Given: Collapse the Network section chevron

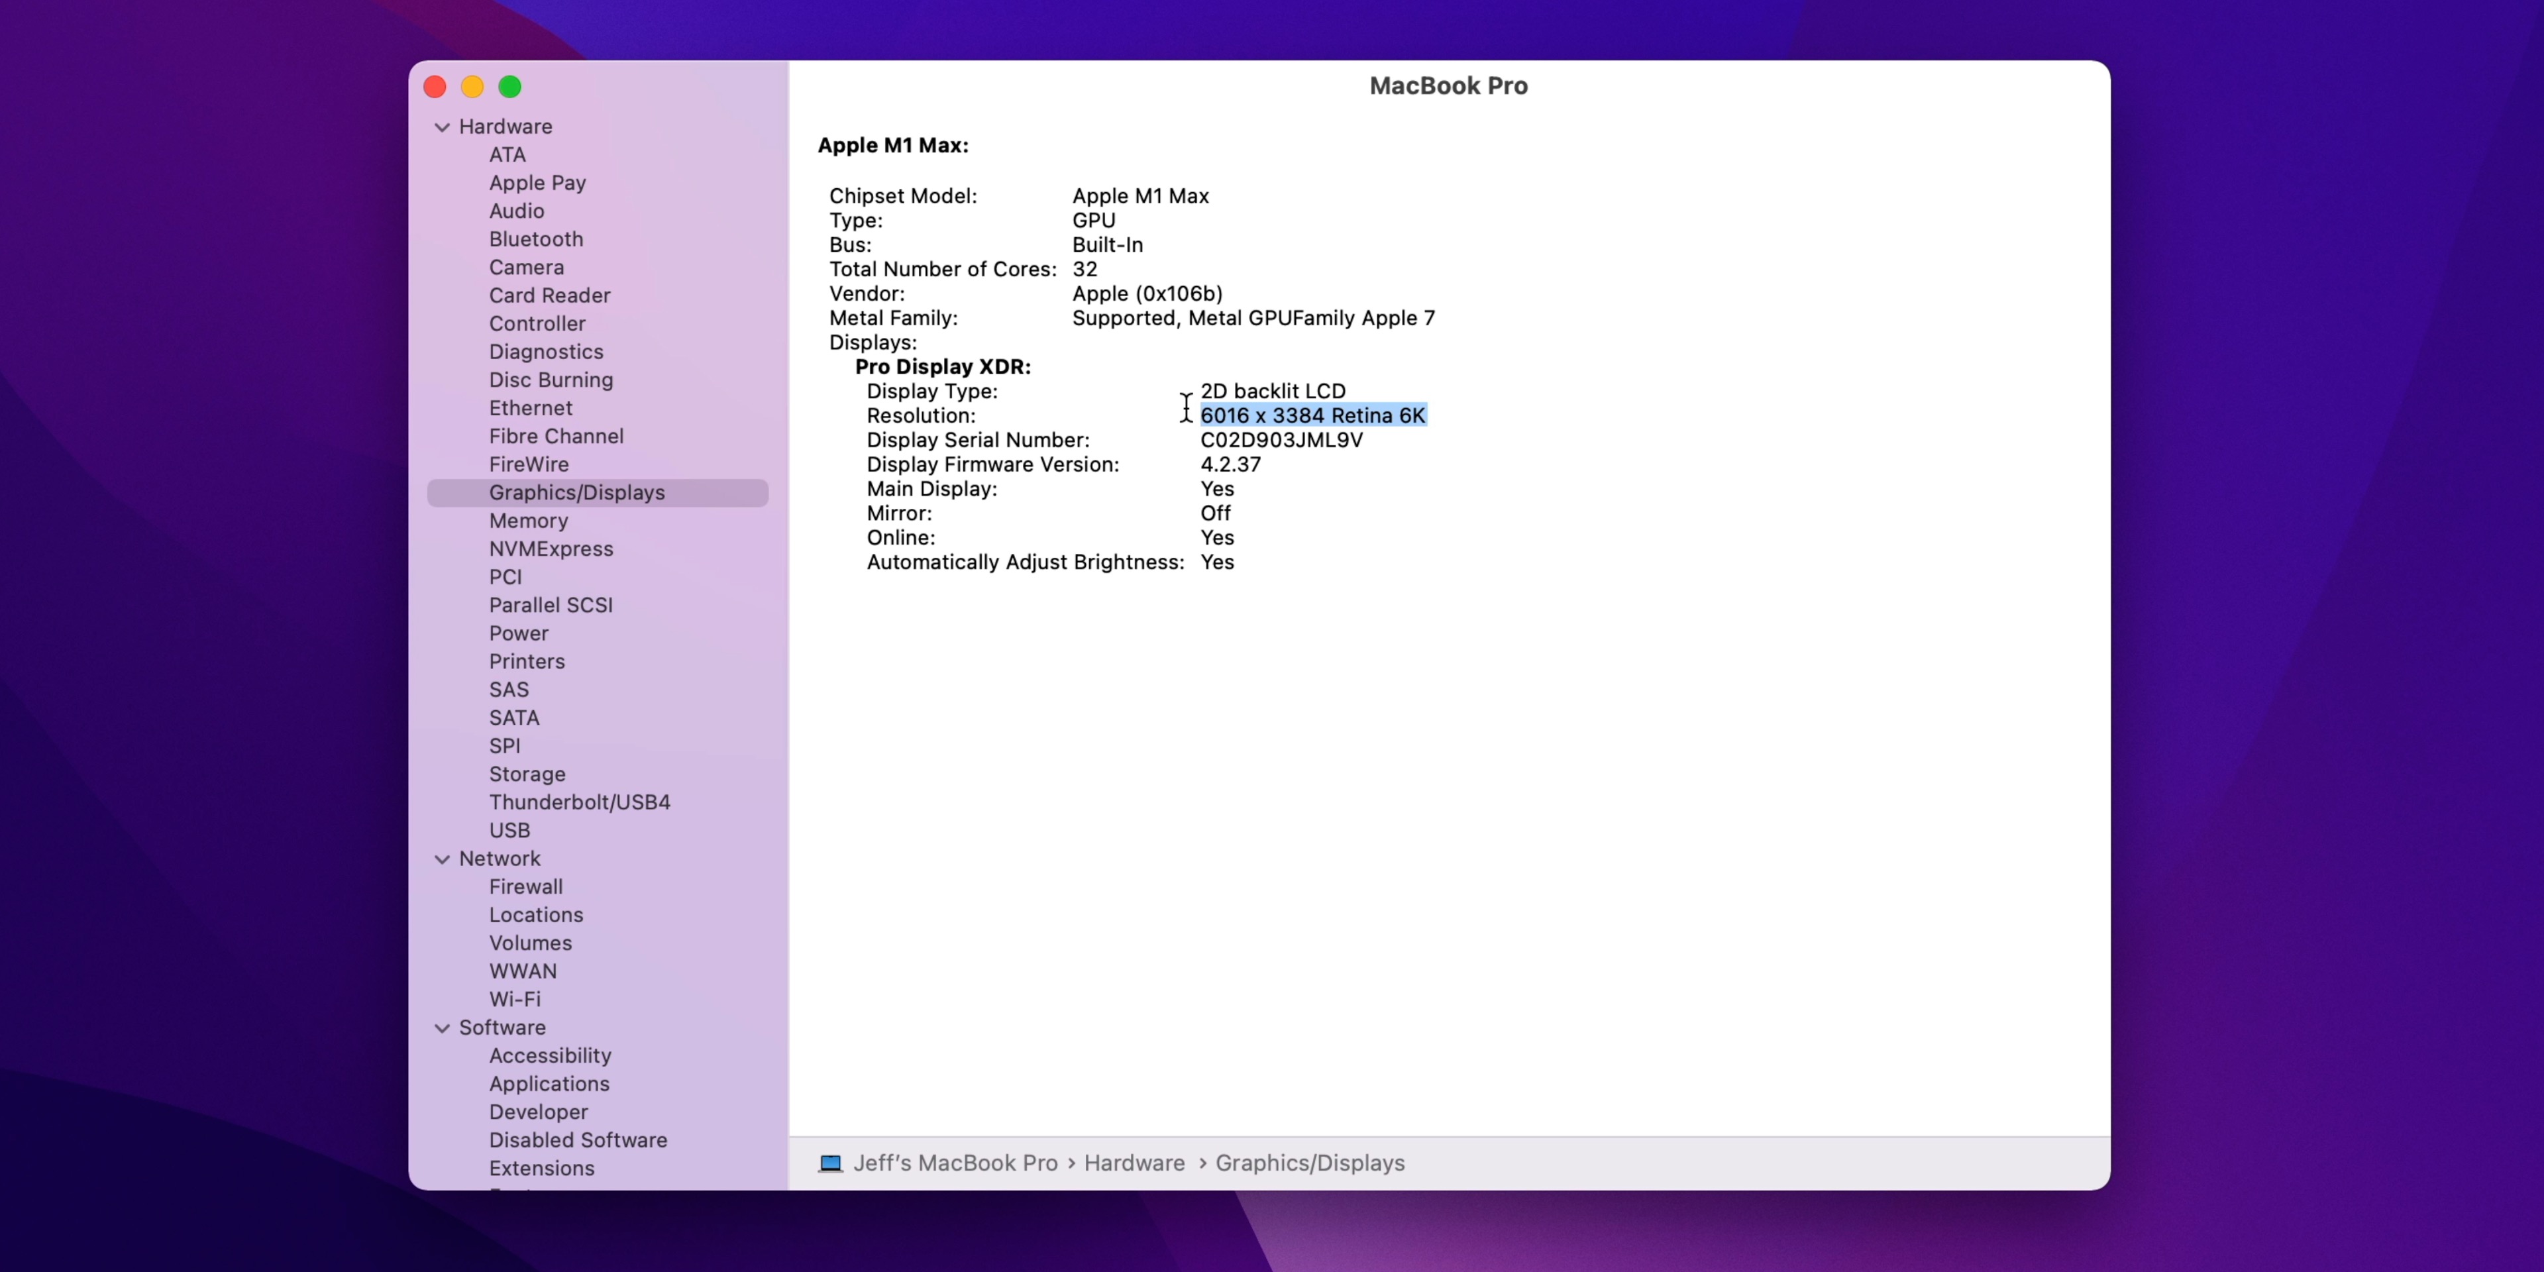Looking at the screenshot, I should coord(441,859).
